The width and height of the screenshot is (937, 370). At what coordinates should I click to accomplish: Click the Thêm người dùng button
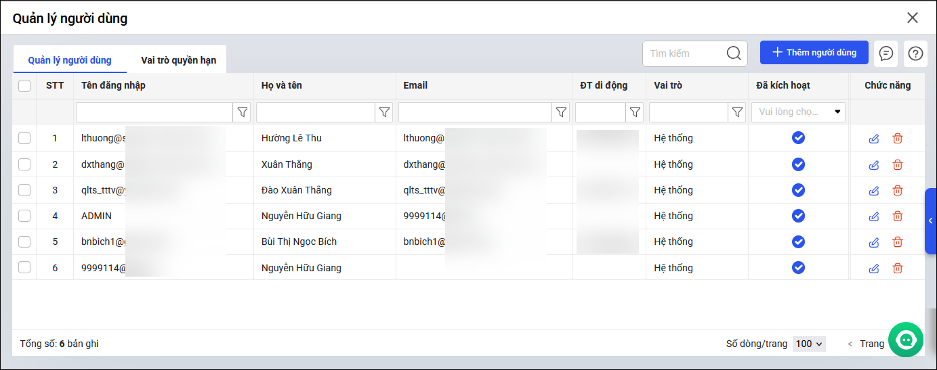[814, 53]
